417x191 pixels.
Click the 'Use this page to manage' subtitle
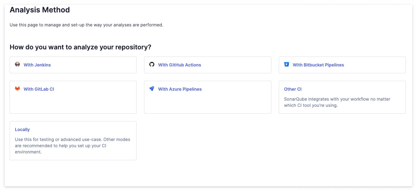click(x=86, y=25)
